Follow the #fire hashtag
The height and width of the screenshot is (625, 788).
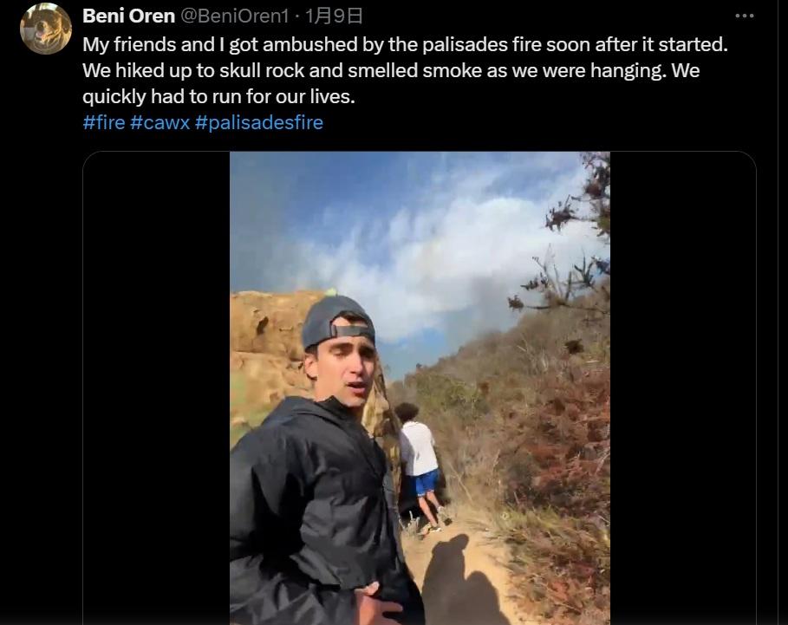[104, 122]
